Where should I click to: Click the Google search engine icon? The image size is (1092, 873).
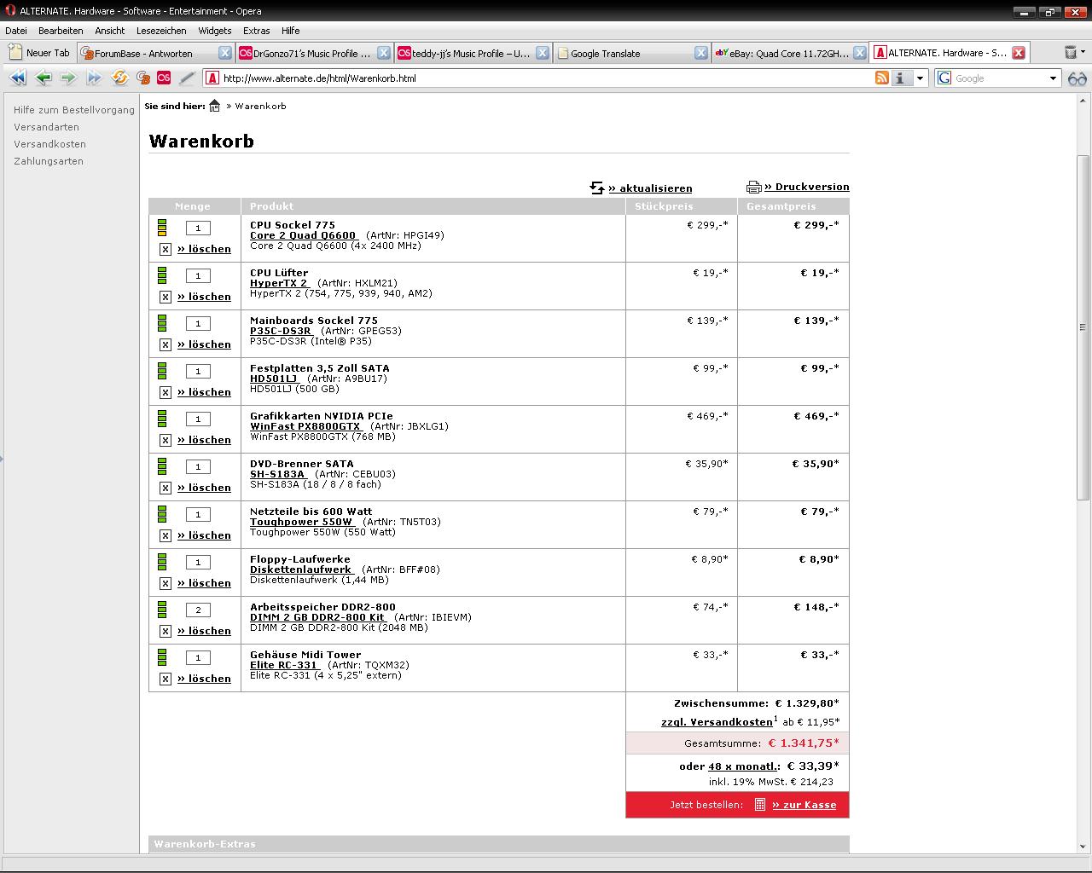tap(944, 78)
